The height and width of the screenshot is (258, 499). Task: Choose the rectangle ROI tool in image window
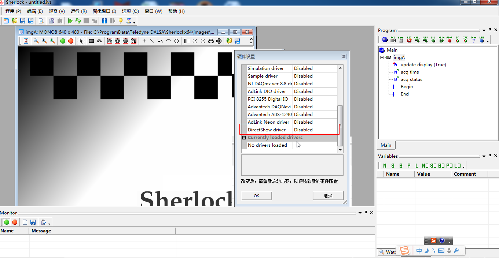pos(91,41)
